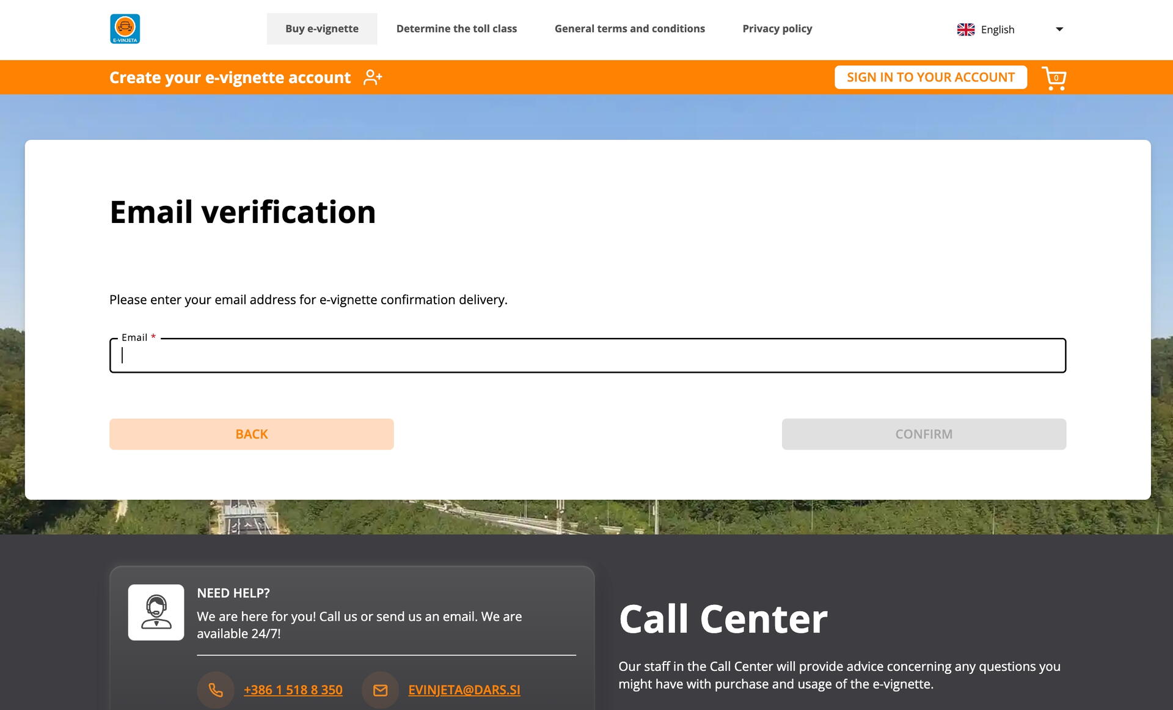Click the Back button

pyautogui.click(x=252, y=434)
